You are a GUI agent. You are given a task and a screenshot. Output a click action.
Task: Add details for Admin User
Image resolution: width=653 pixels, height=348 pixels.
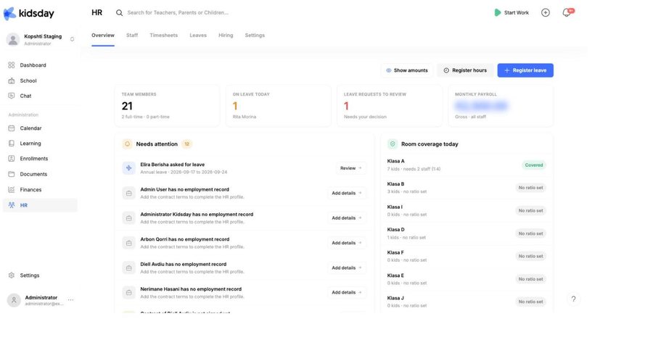347,193
